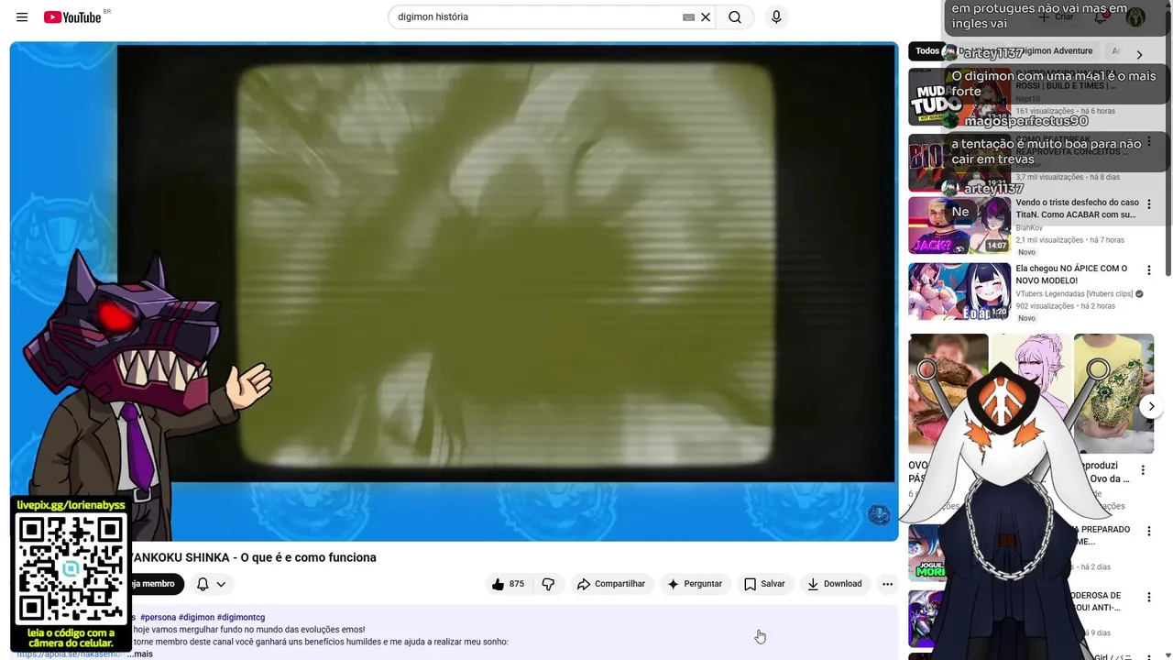Viewport: 1173px width, 660px height.
Task: Visit VTubers Legendadas channel name
Action: pyautogui.click(x=1074, y=294)
